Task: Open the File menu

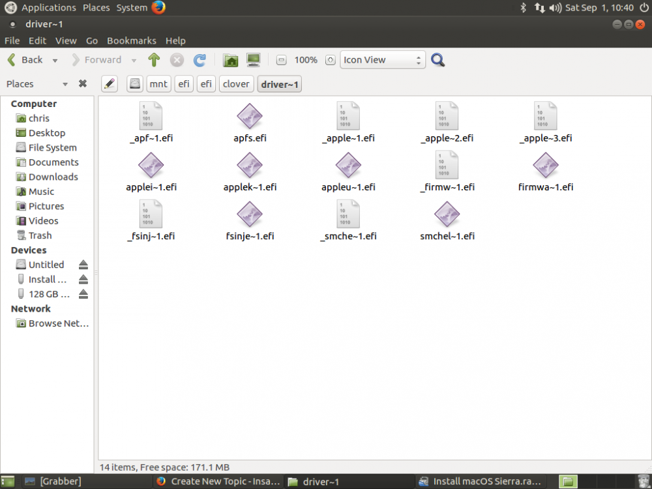Action: click(x=12, y=40)
